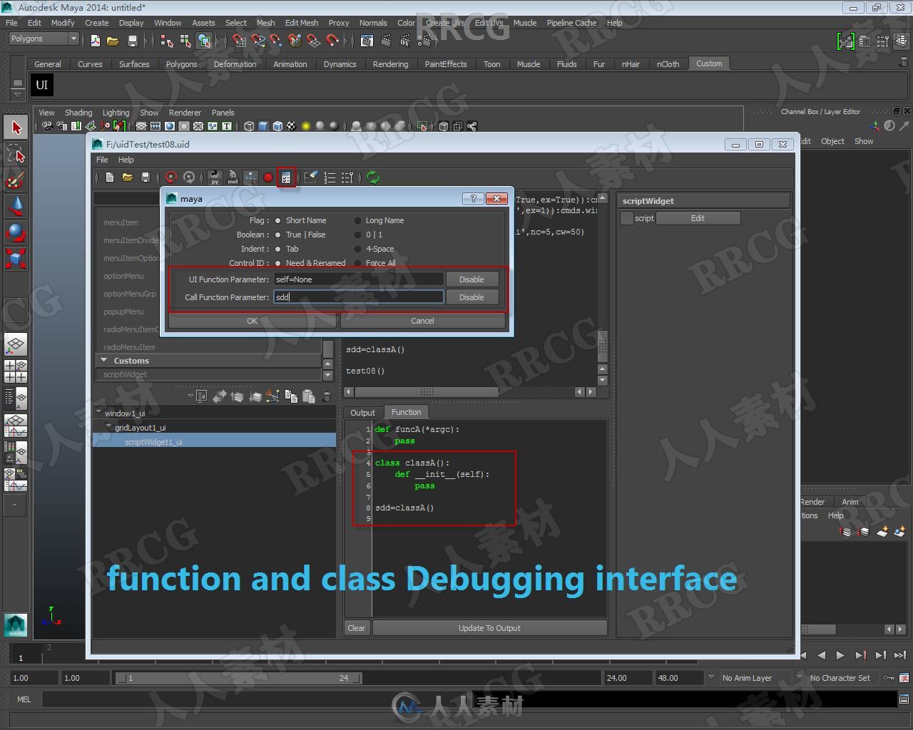Switch to the Output tab

tap(362, 413)
